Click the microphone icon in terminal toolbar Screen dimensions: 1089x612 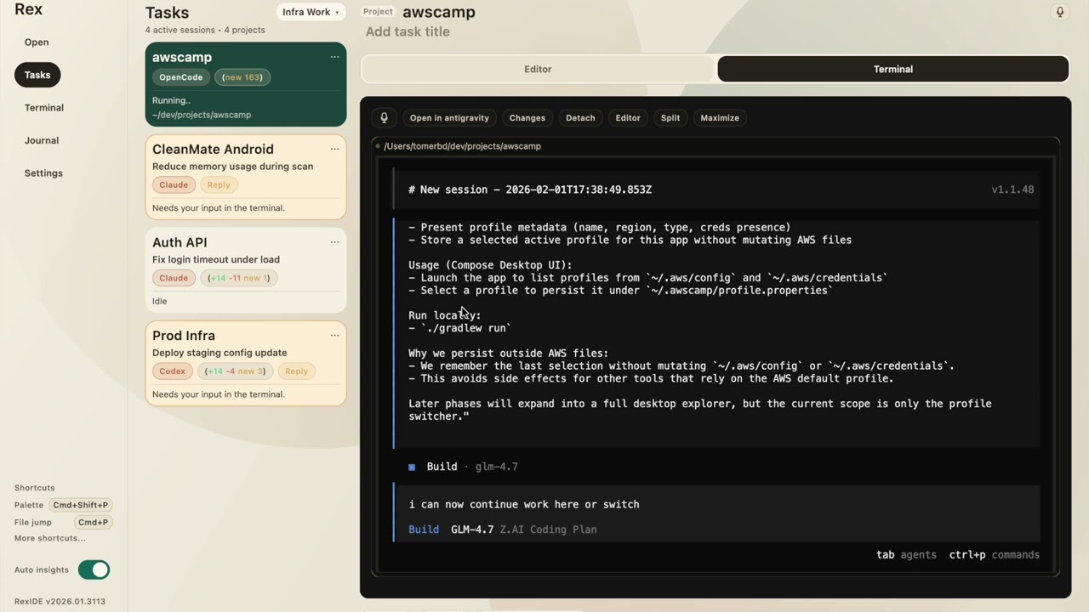384,118
